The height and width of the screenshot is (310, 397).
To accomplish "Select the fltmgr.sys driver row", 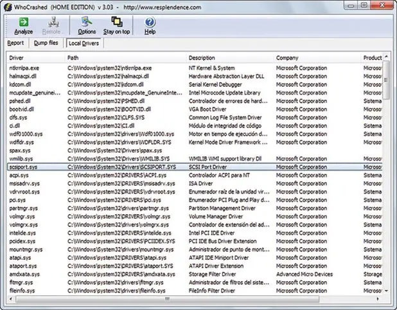I will point(195,282).
